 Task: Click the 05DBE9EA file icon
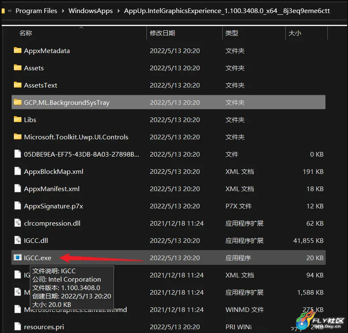point(18,154)
